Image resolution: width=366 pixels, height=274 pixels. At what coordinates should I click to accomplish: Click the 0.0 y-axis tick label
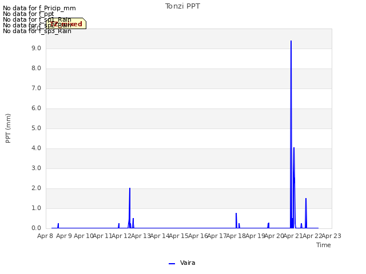[x=36, y=228]
